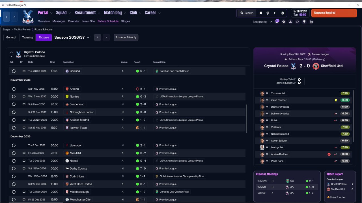
Task: Click the yellow card icon beside Zaine Faucher
Action: (x=336, y=100)
